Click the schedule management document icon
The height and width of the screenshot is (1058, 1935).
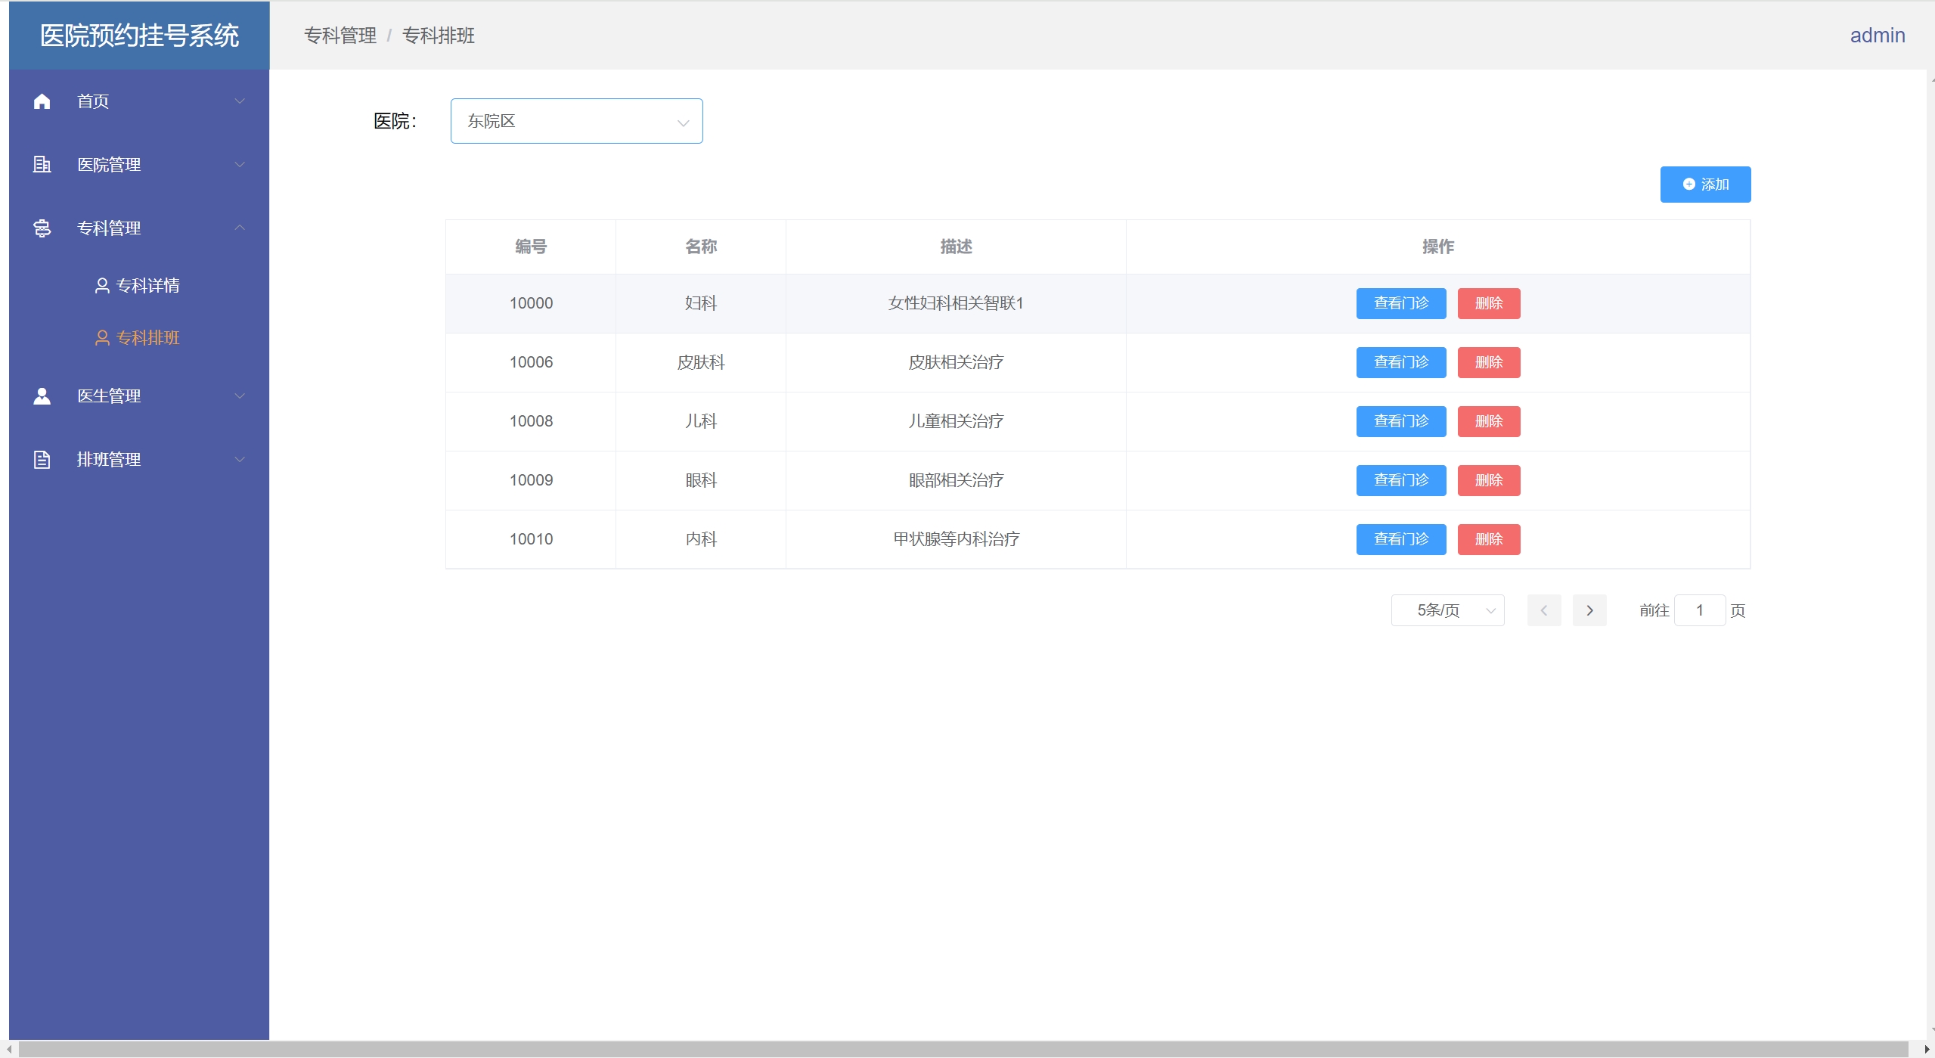[42, 459]
